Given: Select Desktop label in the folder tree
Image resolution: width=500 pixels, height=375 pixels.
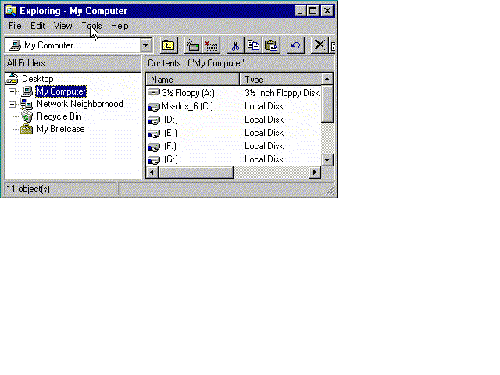Looking at the screenshot, I should tap(37, 79).
